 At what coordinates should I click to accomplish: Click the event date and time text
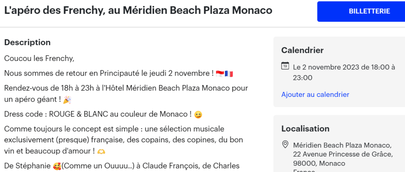pos(344,72)
